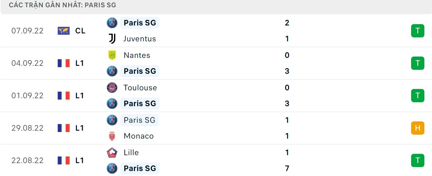Click the CL competition label
432x176 pixels.
pos(80,31)
